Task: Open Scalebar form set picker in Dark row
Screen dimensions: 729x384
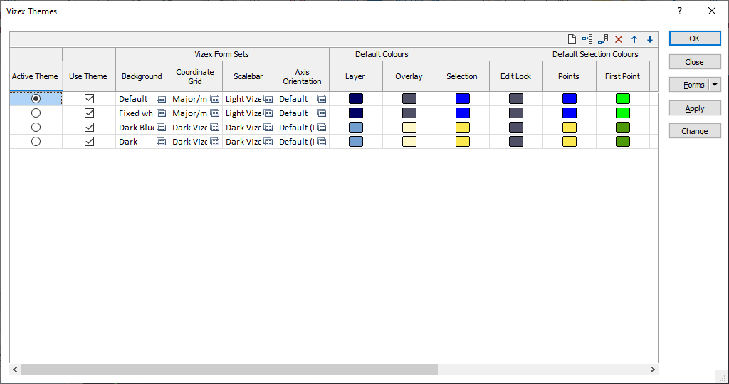Action: pyautogui.click(x=268, y=142)
